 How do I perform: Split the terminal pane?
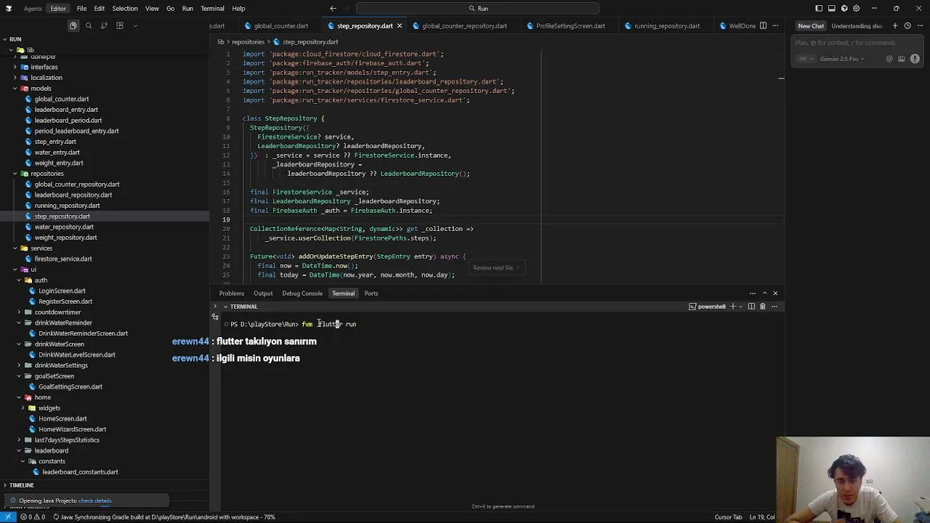tap(751, 307)
